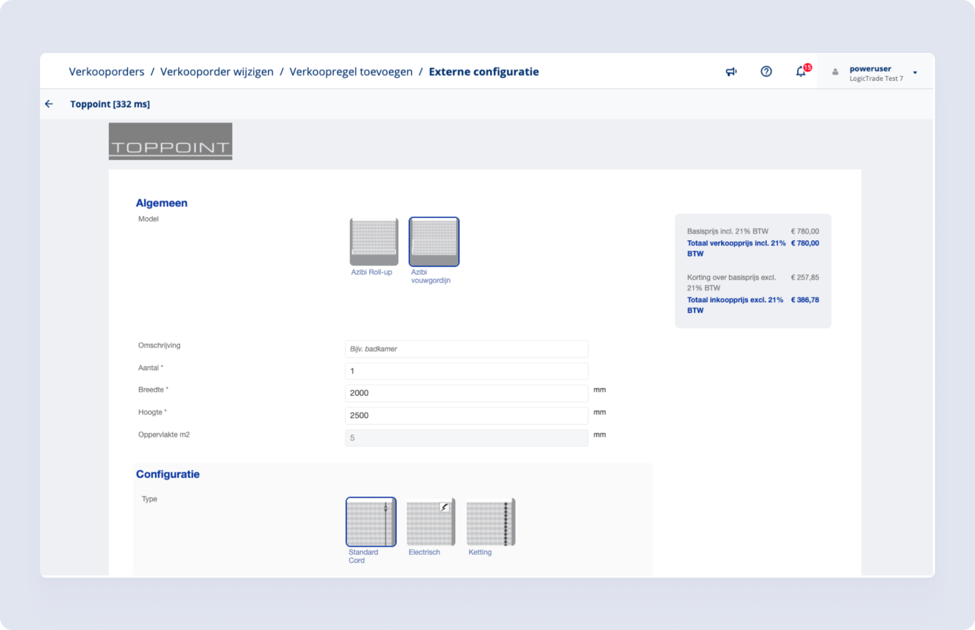Click the Hoogte field showing 2500

[x=466, y=416]
